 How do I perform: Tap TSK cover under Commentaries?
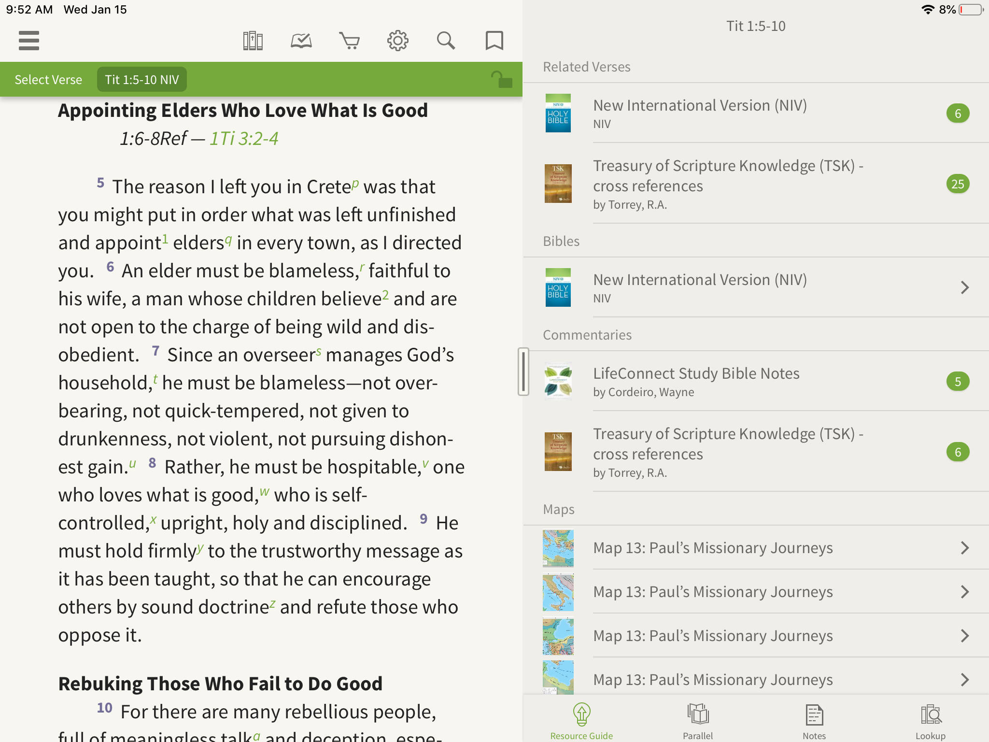558,452
